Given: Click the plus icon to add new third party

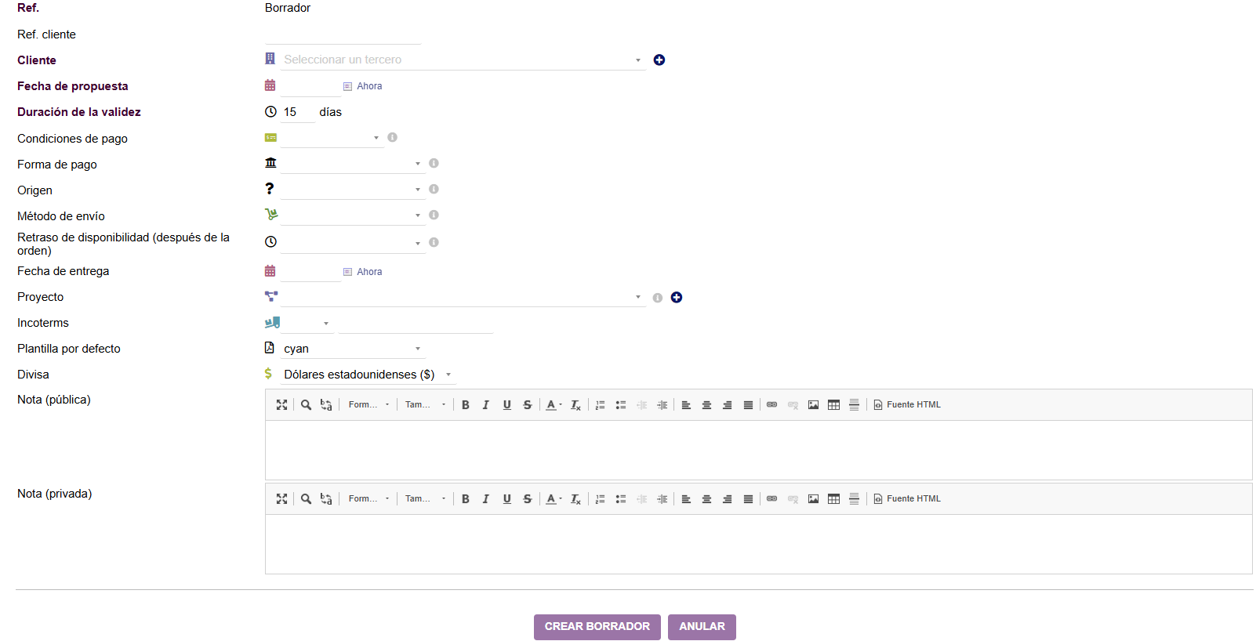Looking at the screenshot, I should pos(659,60).
